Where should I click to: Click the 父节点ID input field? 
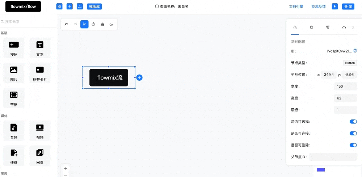pyautogui.click(x=333, y=157)
